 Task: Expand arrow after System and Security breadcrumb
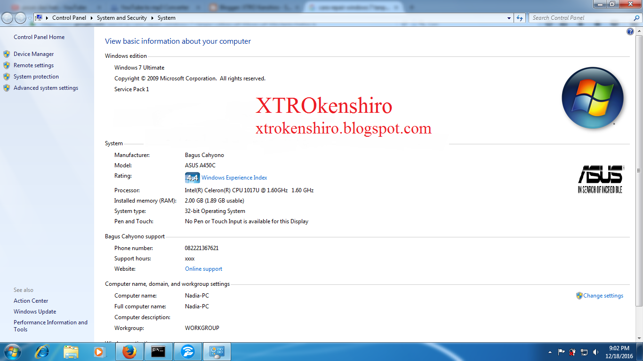152,18
